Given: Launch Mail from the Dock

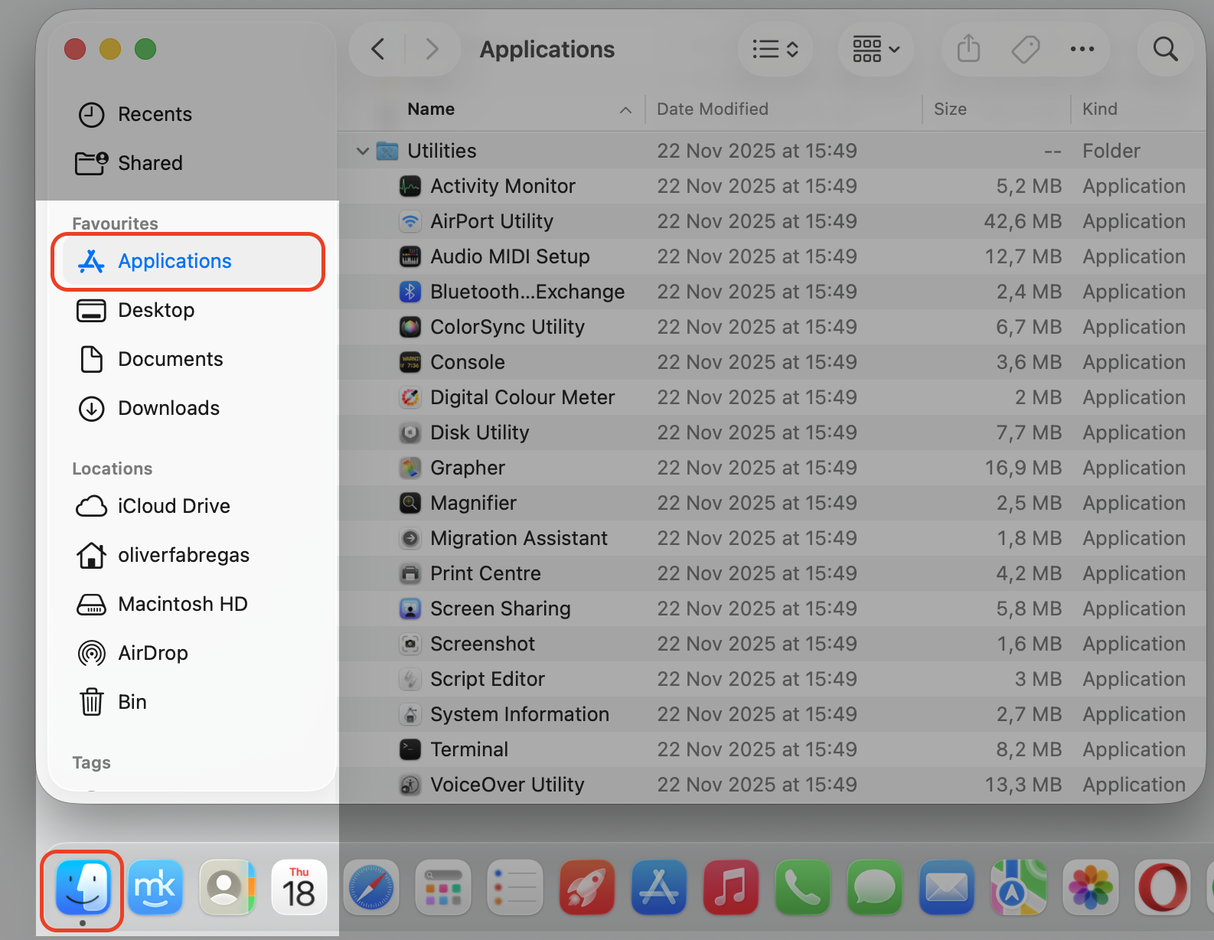Looking at the screenshot, I should 947,888.
